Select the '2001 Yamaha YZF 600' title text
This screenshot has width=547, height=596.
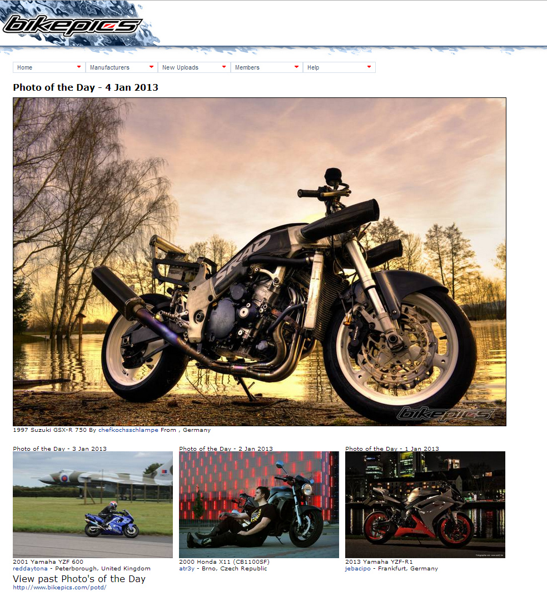[x=48, y=562]
